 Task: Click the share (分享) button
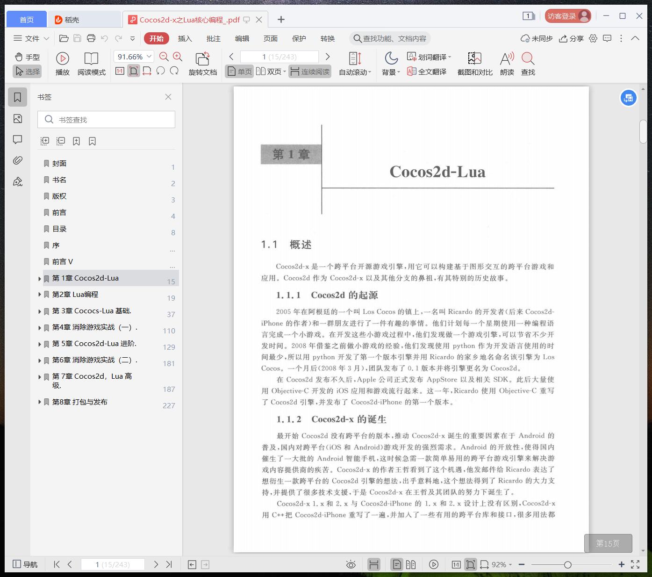coord(571,38)
